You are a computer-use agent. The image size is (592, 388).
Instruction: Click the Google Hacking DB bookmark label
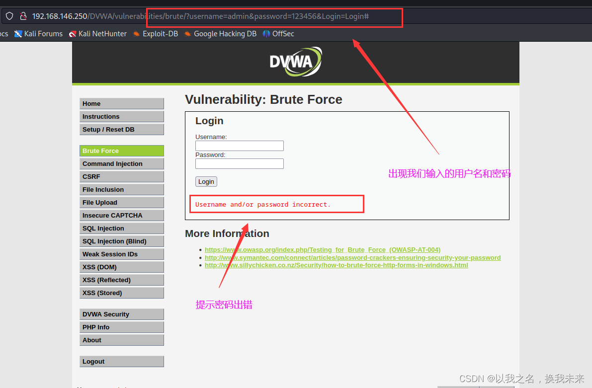tap(225, 34)
